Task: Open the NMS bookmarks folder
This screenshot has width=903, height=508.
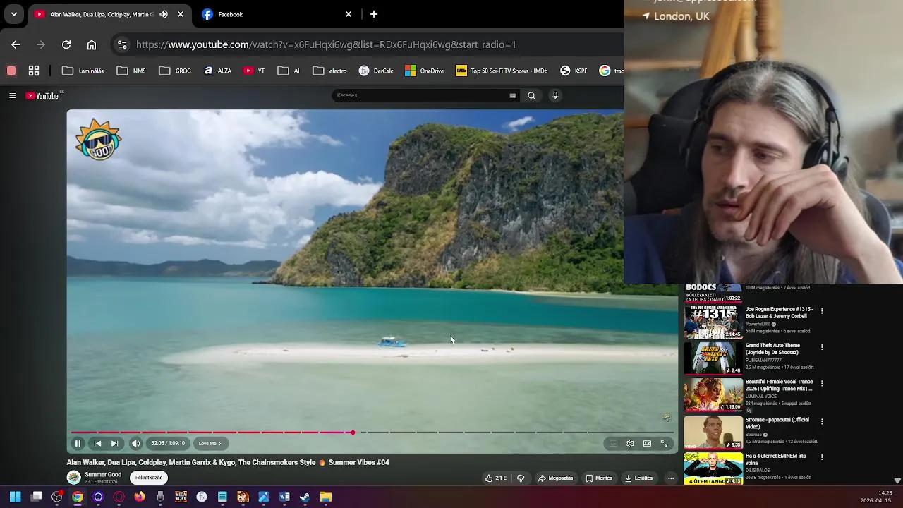Action: pos(131,71)
